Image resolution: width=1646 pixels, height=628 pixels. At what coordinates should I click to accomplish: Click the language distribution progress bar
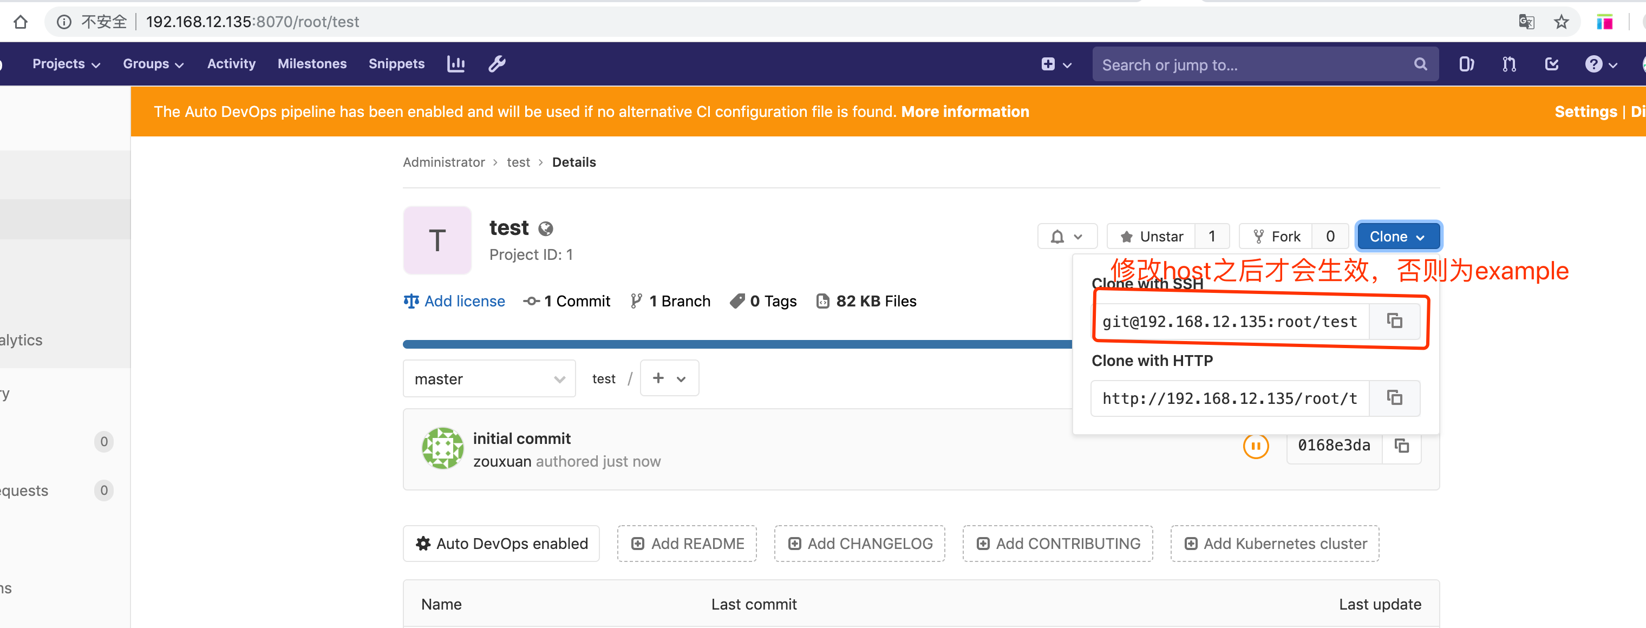click(x=735, y=344)
